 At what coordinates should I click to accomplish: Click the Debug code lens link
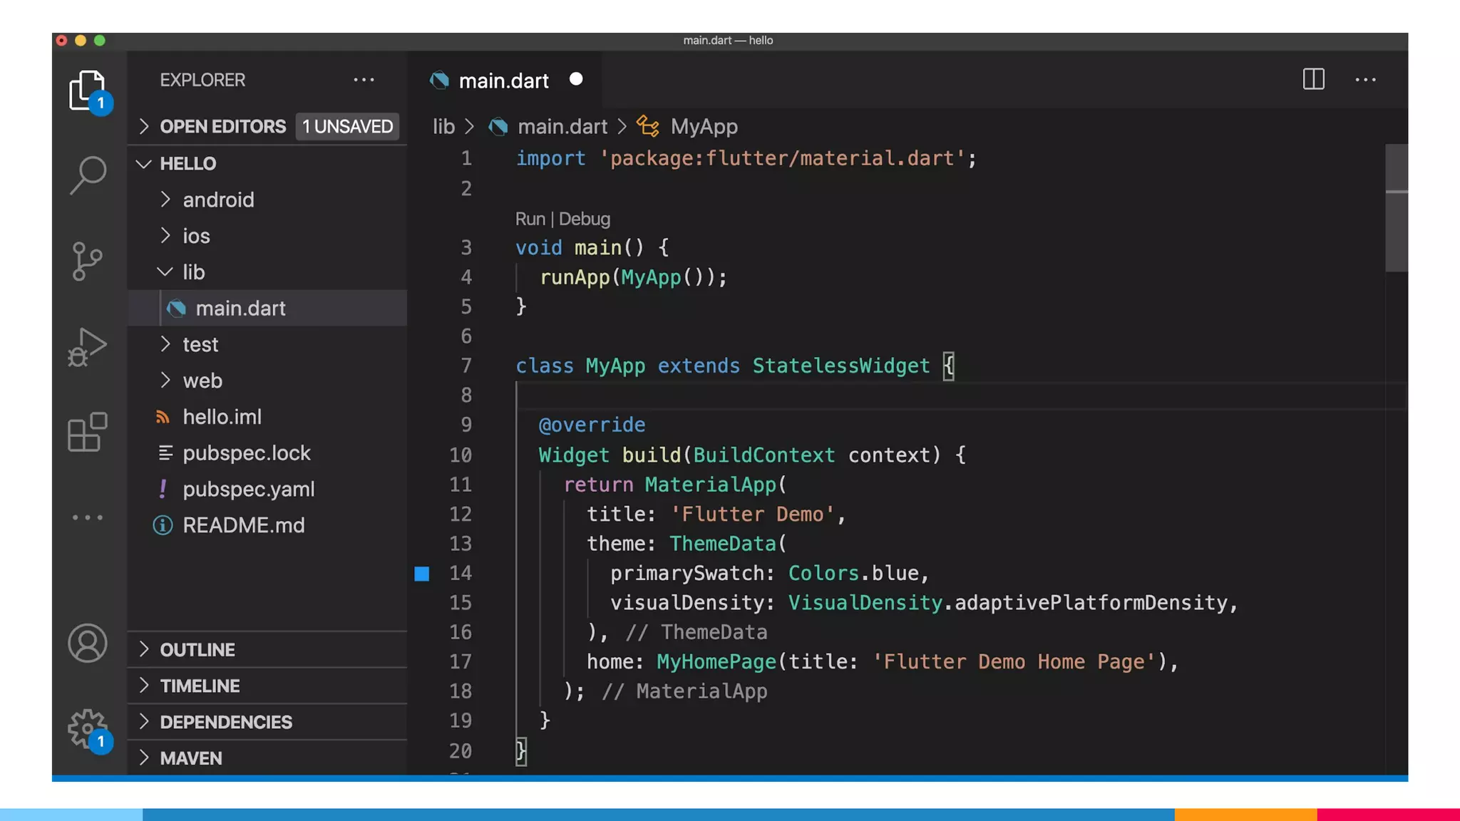click(584, 219)
